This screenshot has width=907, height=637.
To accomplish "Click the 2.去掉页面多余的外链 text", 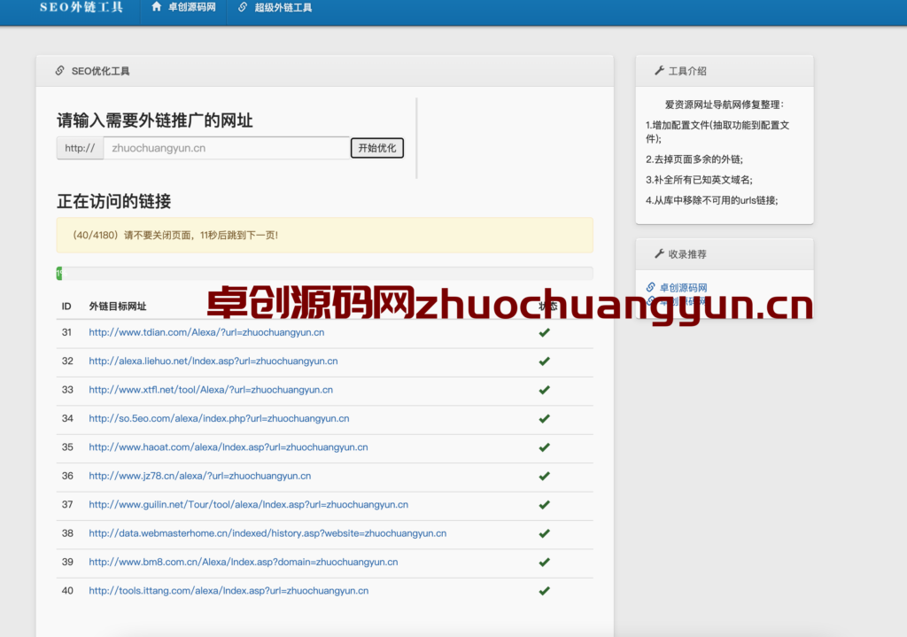I will tap(694, 159).
